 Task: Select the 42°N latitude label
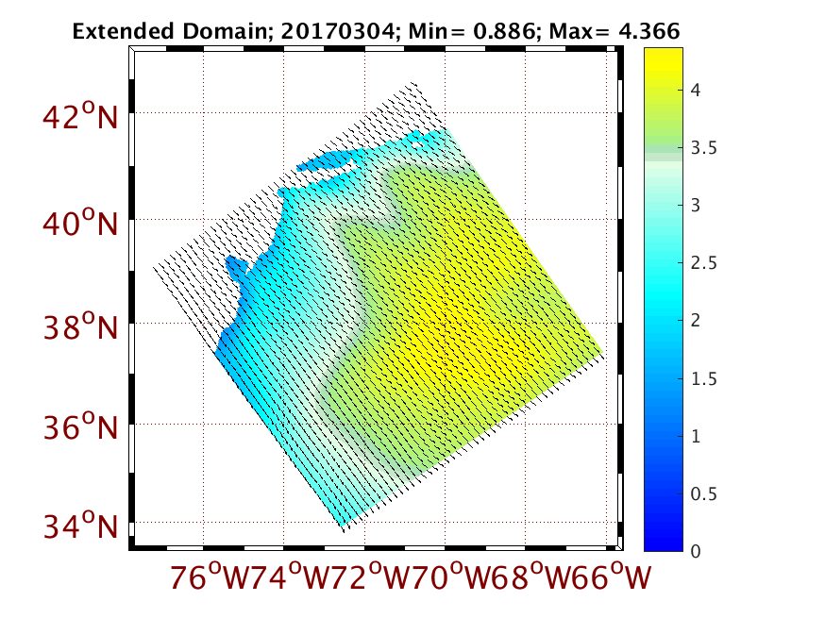(x=80, y=116)
